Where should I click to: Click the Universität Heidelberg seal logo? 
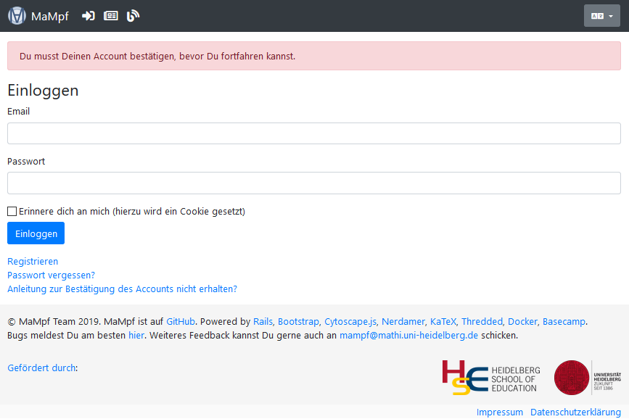587,378
